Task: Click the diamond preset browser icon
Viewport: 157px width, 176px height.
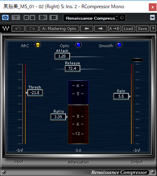Action: (122, 18)
